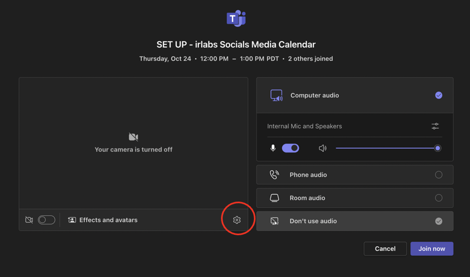Select the Phone audio radio button
The image size is (470, 277).
[438, 175]
